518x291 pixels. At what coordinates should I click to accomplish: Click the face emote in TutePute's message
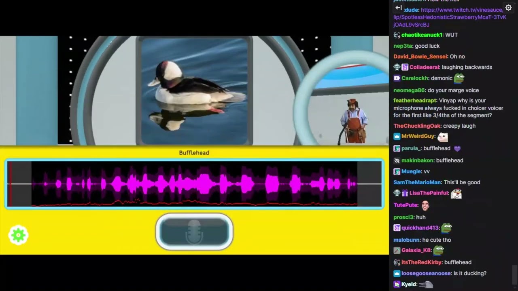click(x=425, y=205)
